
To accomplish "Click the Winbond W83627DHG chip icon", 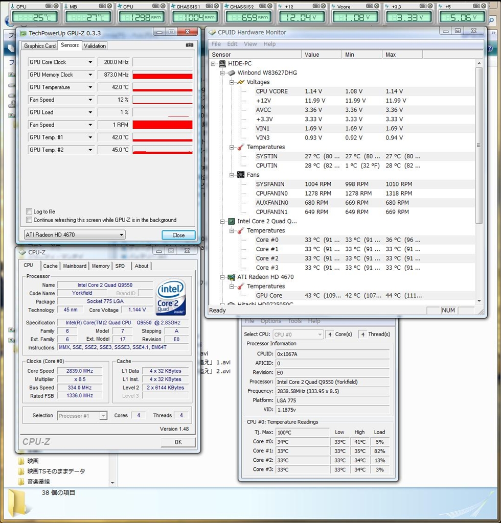I will point(232,73).
